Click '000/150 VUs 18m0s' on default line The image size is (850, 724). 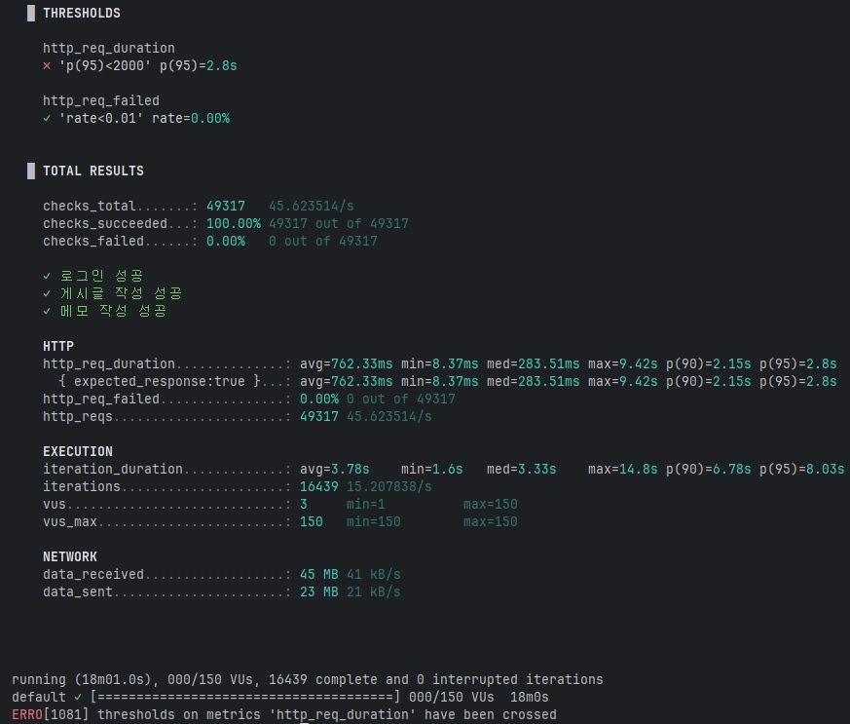[x=479, y=697]
